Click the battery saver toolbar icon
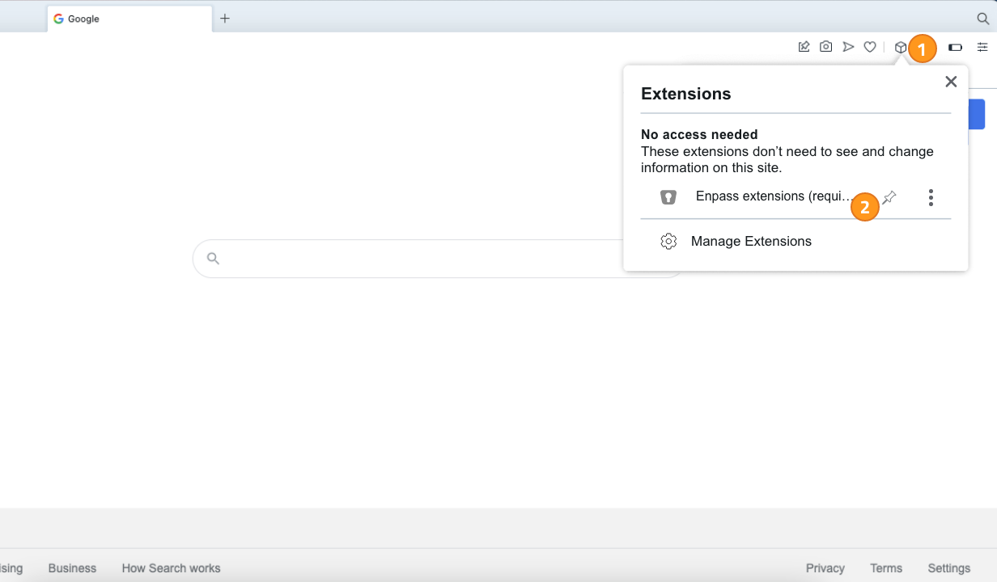This screenshot has height=582, width=997. 955,47
